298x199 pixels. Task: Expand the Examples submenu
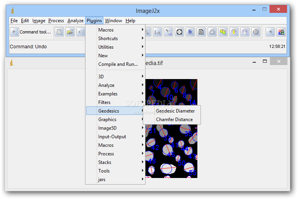point(115,94)
